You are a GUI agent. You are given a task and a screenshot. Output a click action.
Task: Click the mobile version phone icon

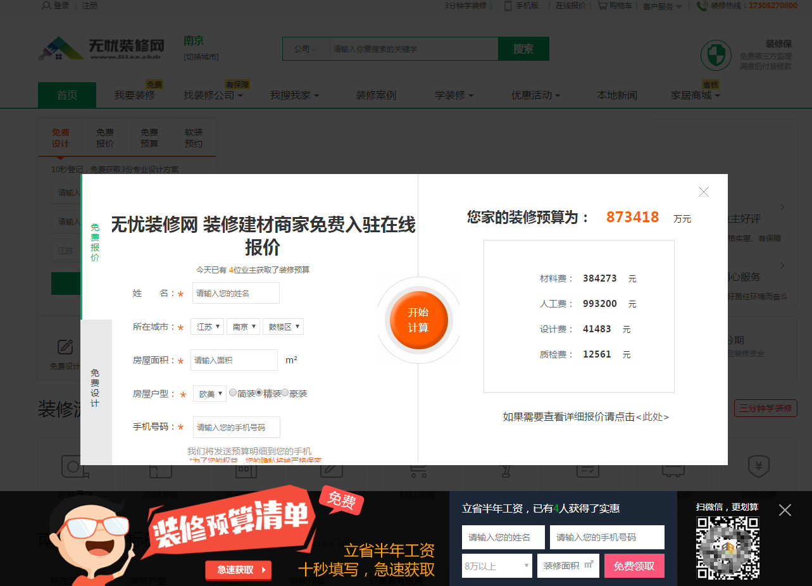tap(508, 5)
